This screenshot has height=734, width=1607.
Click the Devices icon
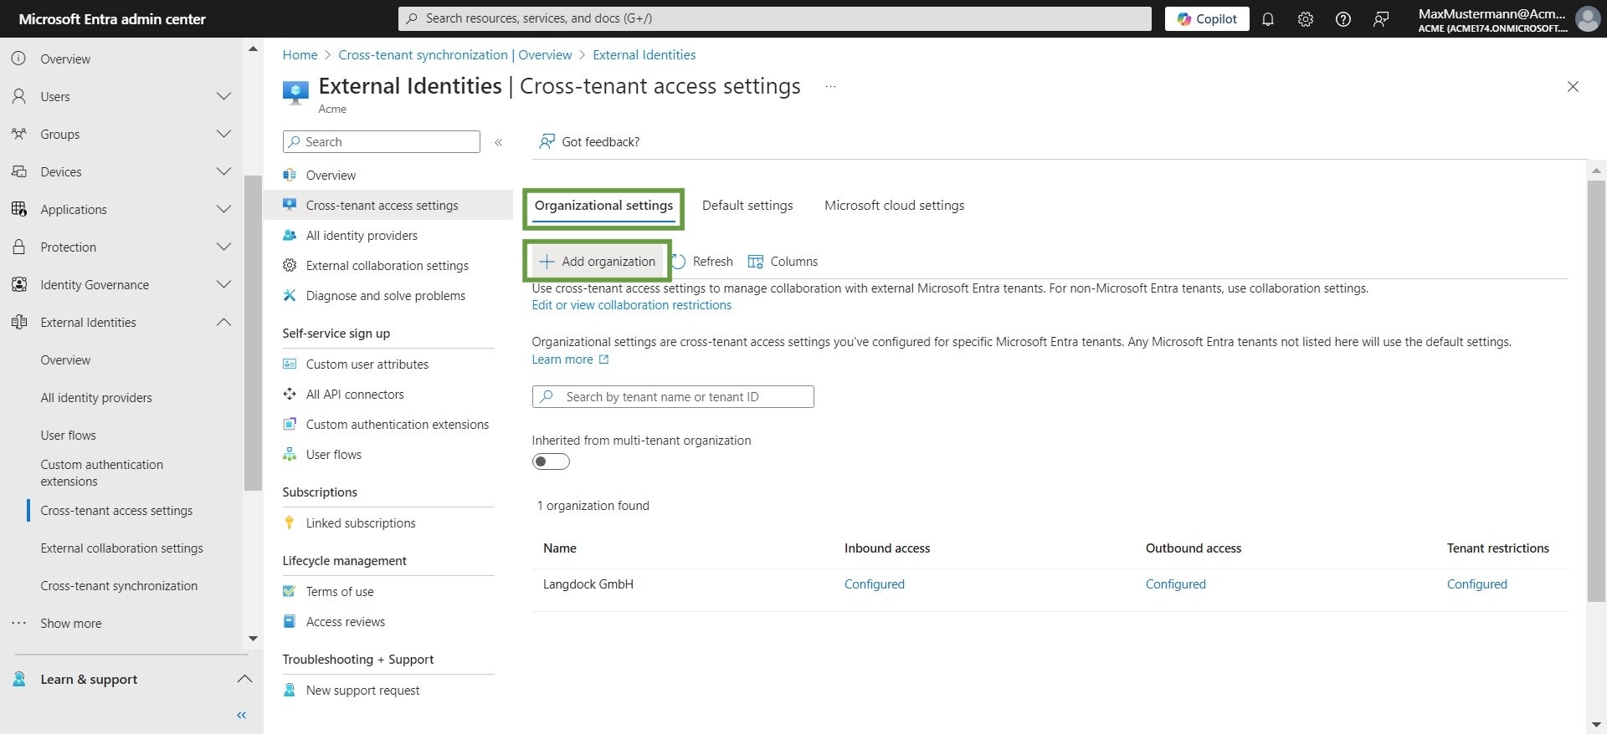[18, 171]
